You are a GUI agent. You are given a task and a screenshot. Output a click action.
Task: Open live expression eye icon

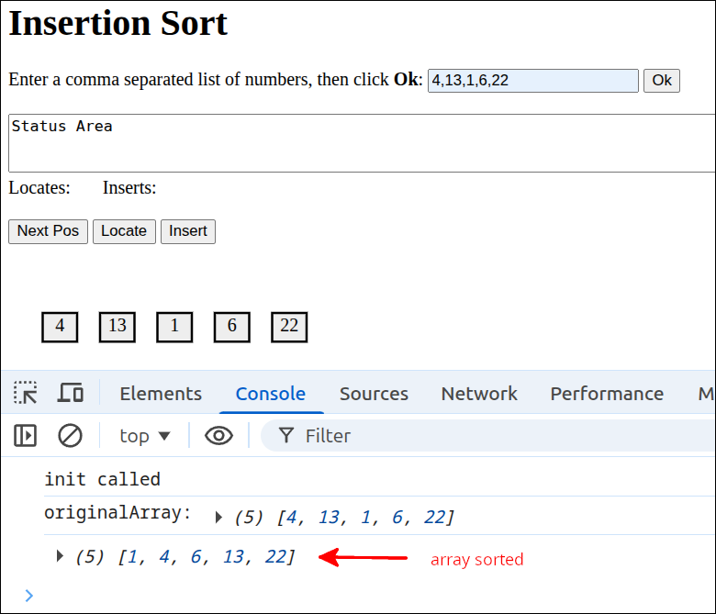click(x=218, y=435)
